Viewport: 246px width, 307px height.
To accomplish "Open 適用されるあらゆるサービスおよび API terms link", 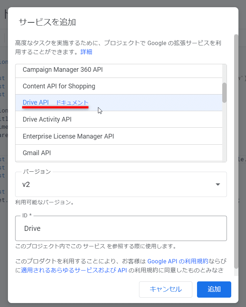I will (x=74, y=270).
